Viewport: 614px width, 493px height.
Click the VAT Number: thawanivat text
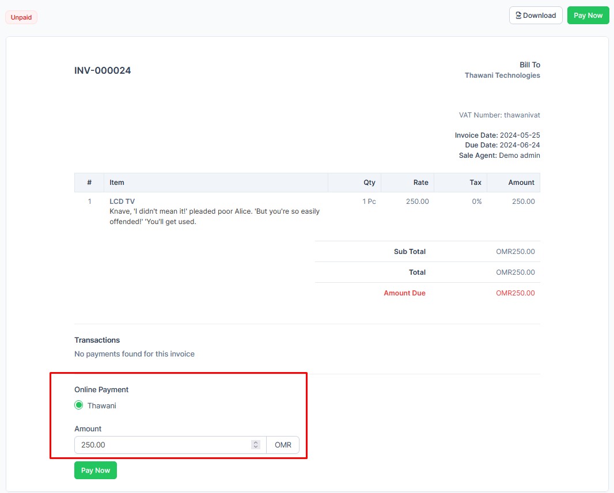(x=499, y=115)
